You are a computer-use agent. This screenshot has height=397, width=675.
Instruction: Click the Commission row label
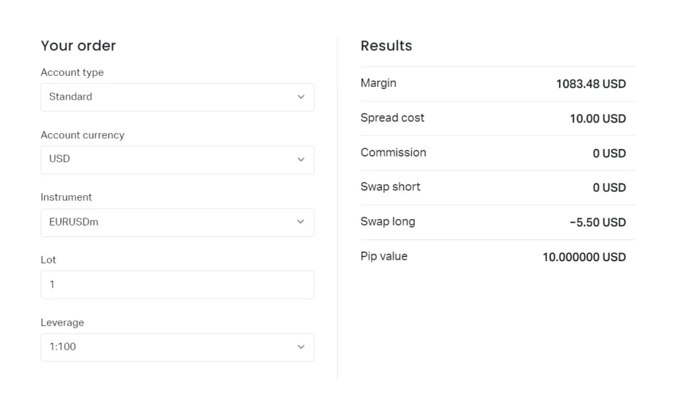[394, 152]
